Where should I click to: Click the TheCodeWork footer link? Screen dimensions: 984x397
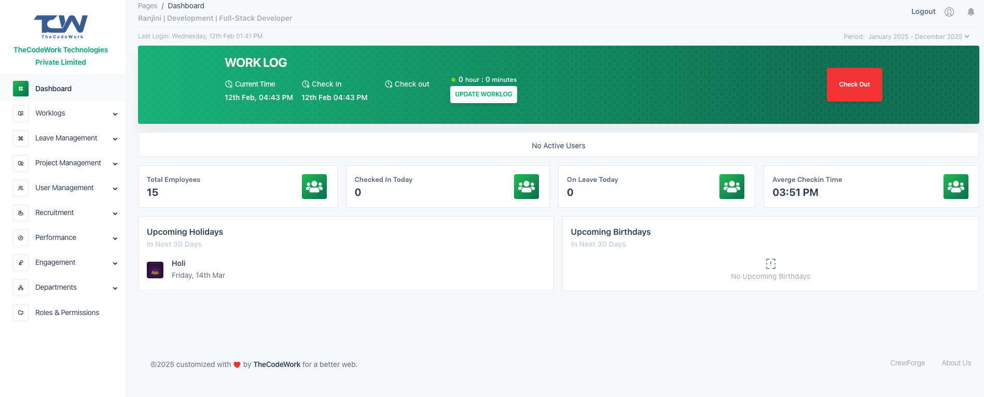[277, 364]
